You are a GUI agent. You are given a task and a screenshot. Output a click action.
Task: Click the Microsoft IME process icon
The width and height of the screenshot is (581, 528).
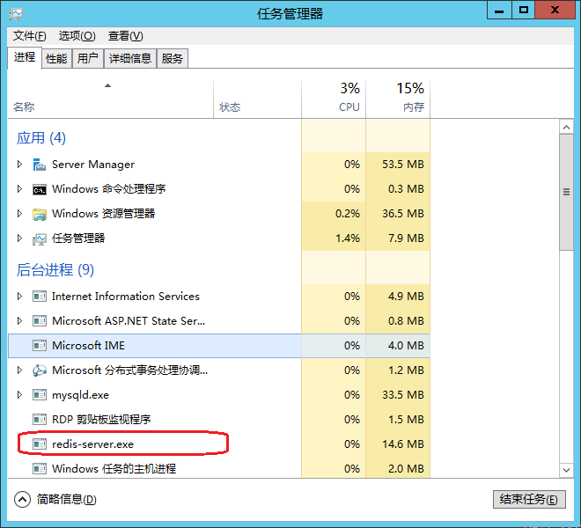[40, 346]
